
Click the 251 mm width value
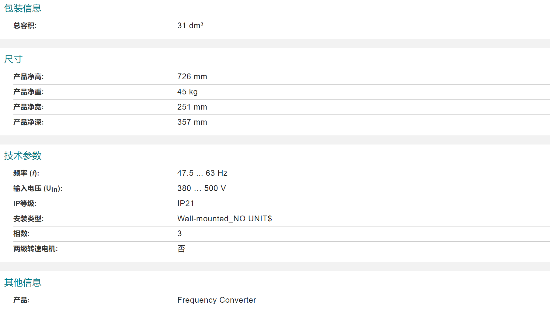192,107
